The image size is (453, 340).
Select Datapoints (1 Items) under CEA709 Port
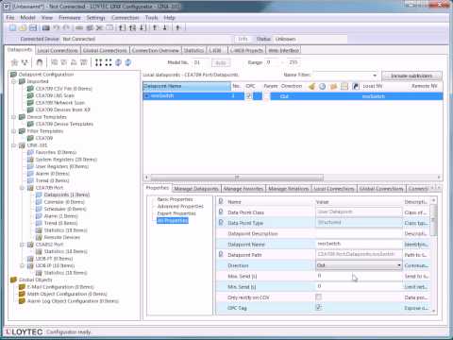point(67,195)
